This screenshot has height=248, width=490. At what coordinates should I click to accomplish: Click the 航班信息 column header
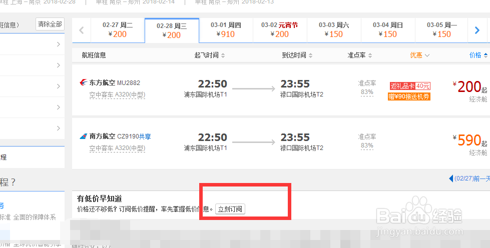[94, 55]
